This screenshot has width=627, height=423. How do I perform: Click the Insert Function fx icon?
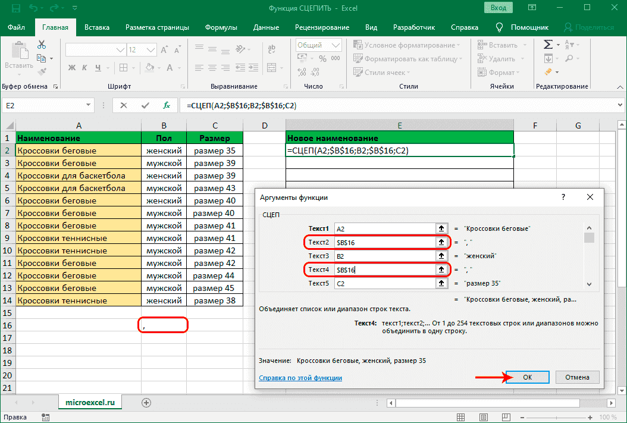pos(167,105)
